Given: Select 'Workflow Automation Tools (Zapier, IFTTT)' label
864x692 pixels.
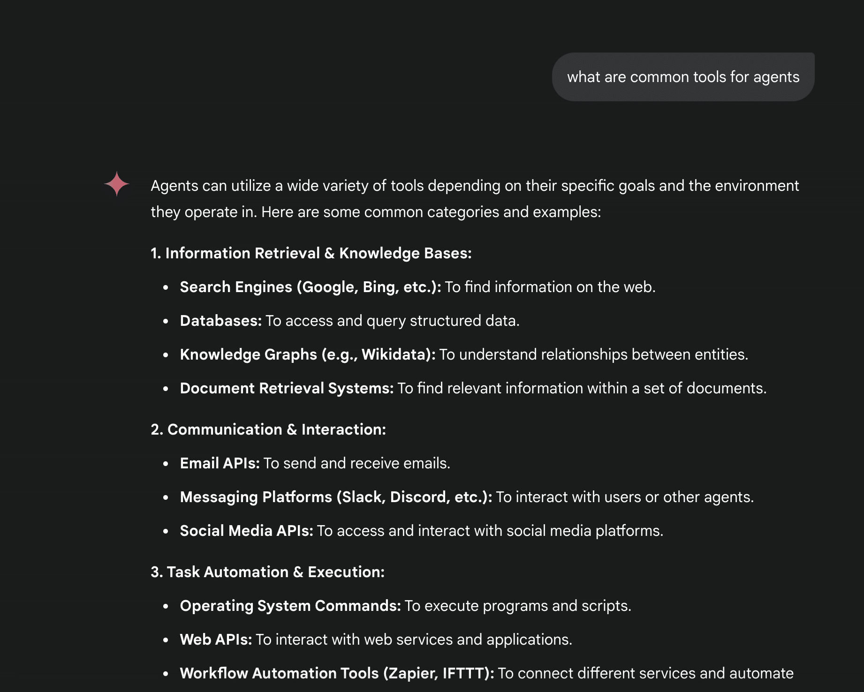Looking at the screenshot, I should coord(336,673).
